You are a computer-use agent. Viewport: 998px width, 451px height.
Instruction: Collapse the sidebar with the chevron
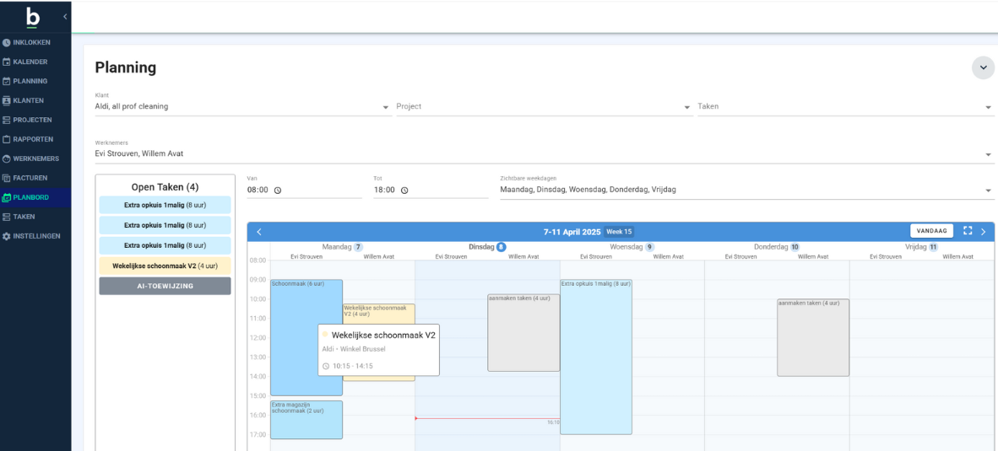coord(65,17)
